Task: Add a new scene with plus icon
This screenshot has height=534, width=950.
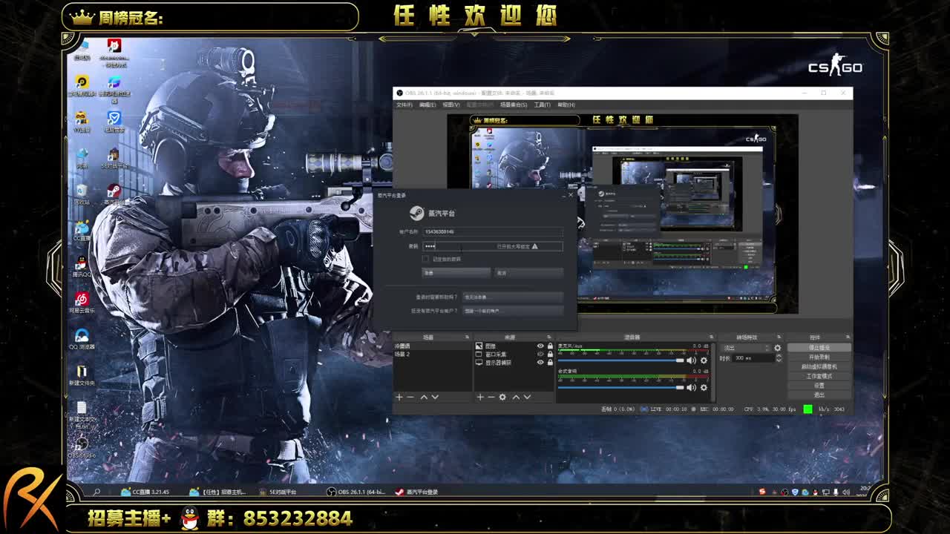Action: pyautogui.click(x=399, y=398)
